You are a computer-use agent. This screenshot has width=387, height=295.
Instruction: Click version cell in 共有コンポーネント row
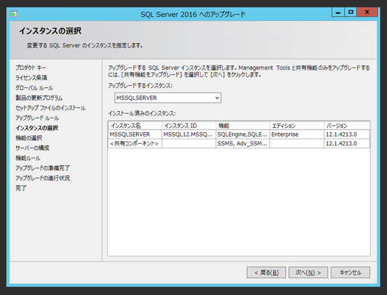[x=347, y=143]
